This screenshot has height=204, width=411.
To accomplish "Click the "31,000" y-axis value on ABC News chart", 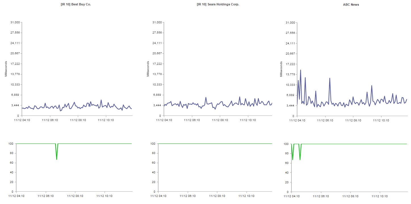I will pos(290,23).
